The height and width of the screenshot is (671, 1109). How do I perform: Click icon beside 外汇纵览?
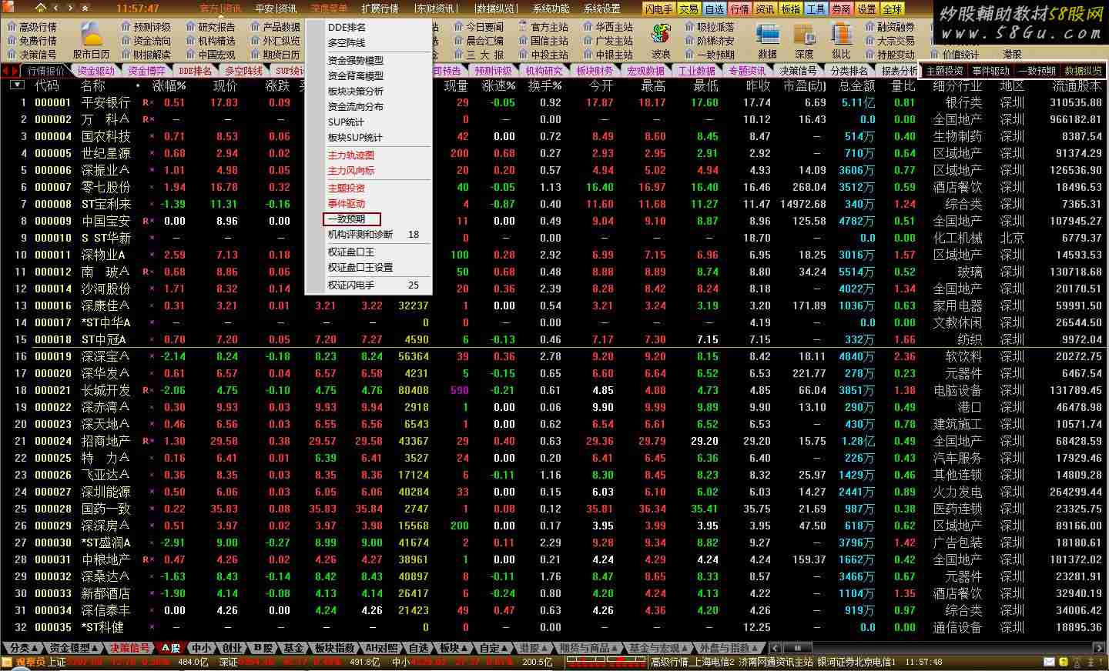(x=255, y=40)
